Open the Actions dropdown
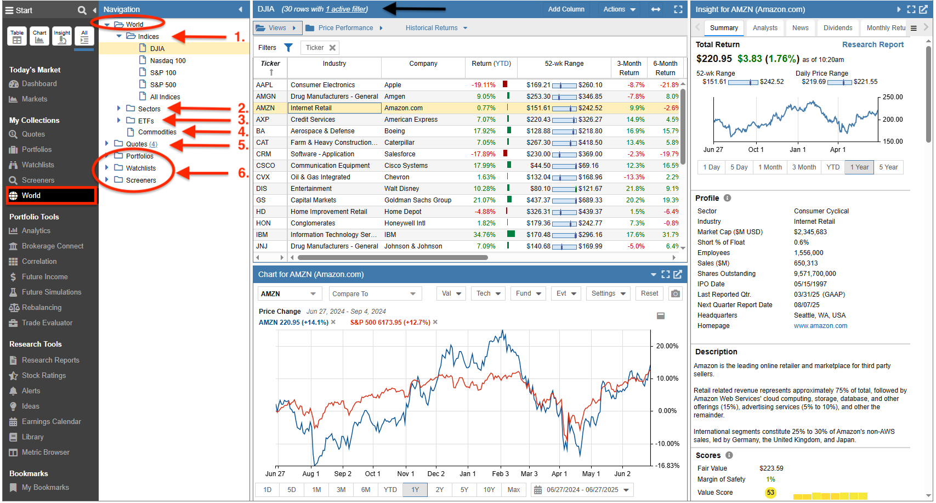 [x=620, y=9]
